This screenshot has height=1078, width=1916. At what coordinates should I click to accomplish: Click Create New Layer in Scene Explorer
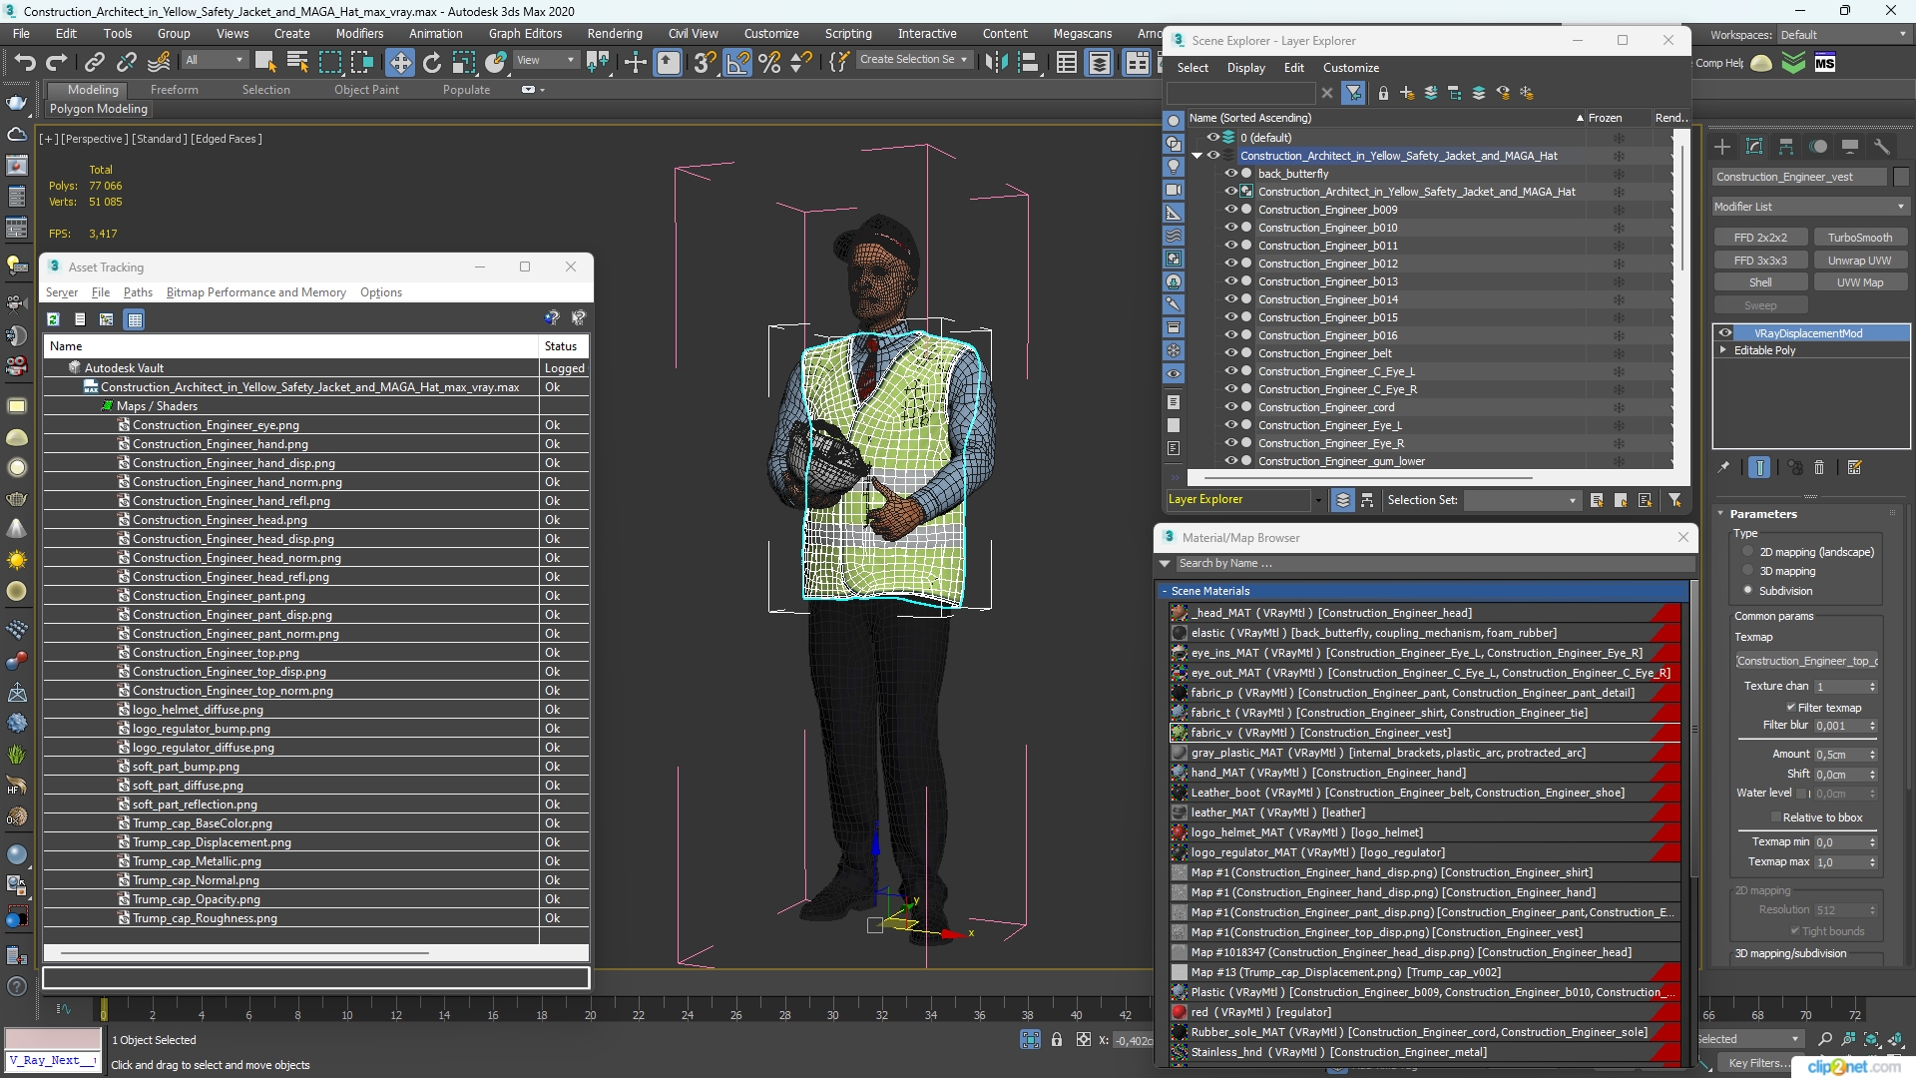coord(1407,93)
